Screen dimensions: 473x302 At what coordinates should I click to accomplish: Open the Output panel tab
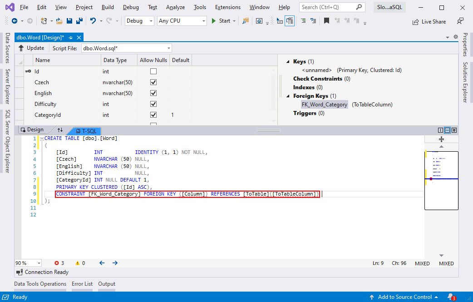[x=107, y=283]
